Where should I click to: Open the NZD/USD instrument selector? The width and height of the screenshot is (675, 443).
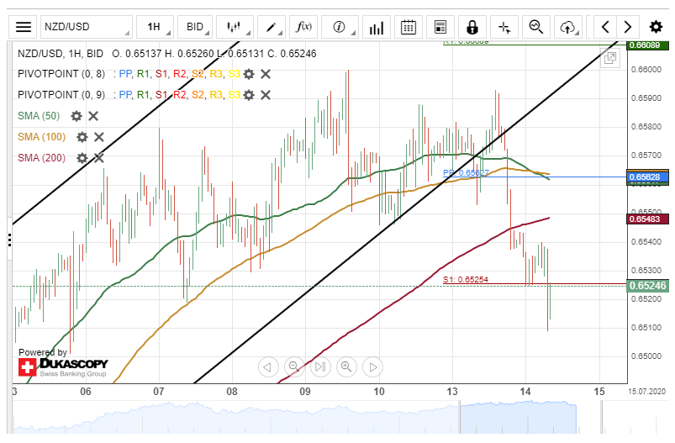coord(85,27)
